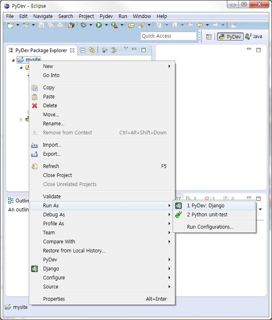Click in the Quick Access field

click(169, 36)
